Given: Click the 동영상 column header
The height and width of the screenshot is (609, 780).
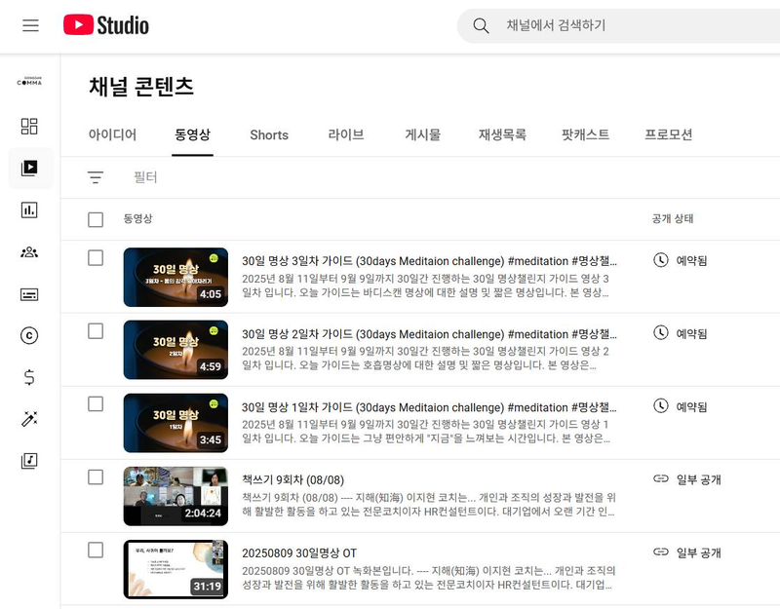Looking at the screenshot, I should (x=137, y=218).
